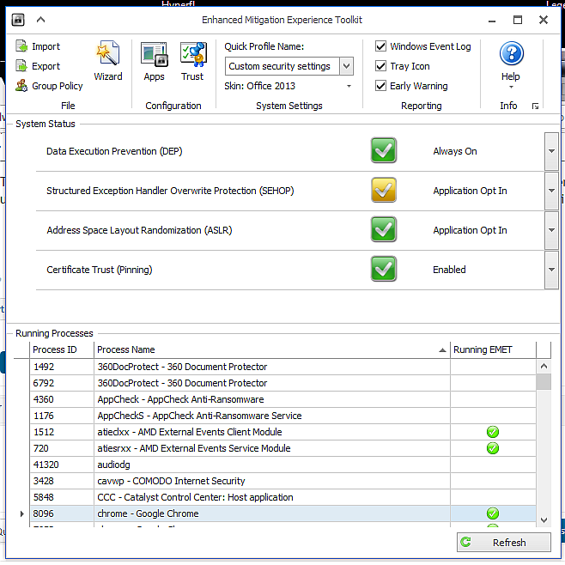Image resolution: width=565 pixels, height=565 pixels.
Task: Sort by Process ID column header
Action: click(x=62, y=349)
